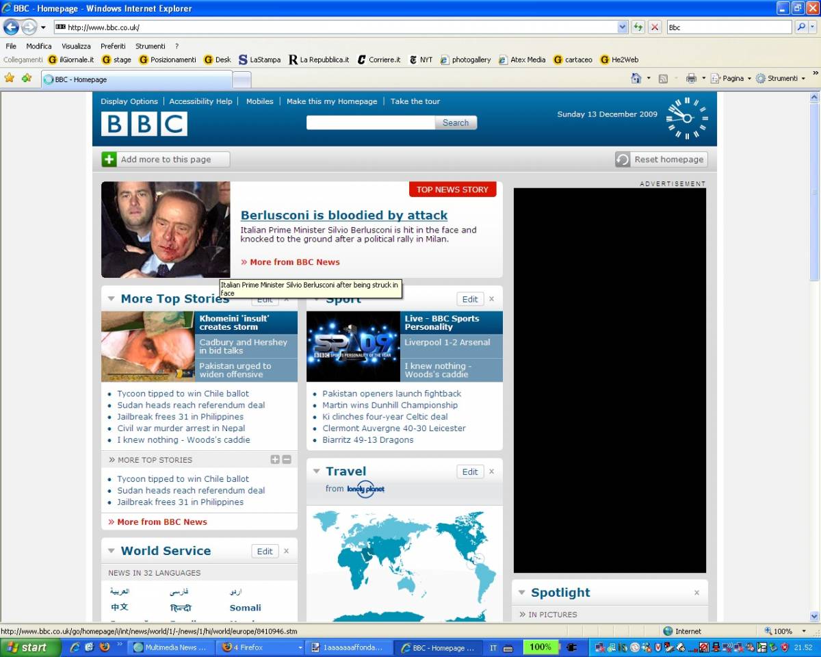The height and width of the screenshot is (657, 821).
Task: Open La Repubblica.it from the links bar
Action: (319, 60)
